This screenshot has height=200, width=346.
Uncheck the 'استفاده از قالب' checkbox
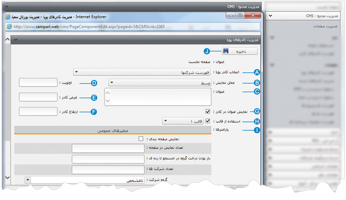(208, 121)
